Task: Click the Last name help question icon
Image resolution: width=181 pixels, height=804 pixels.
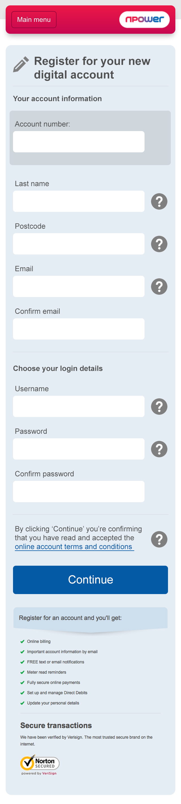Action: 159,201
